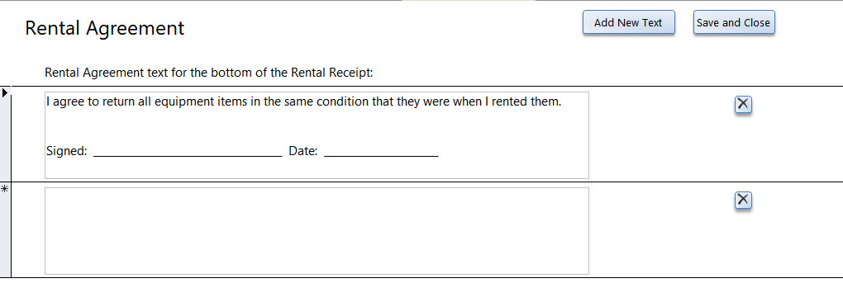Place cursor on the Date underline
Viewport: 843px width, 302px height.
tap(381, 153)
